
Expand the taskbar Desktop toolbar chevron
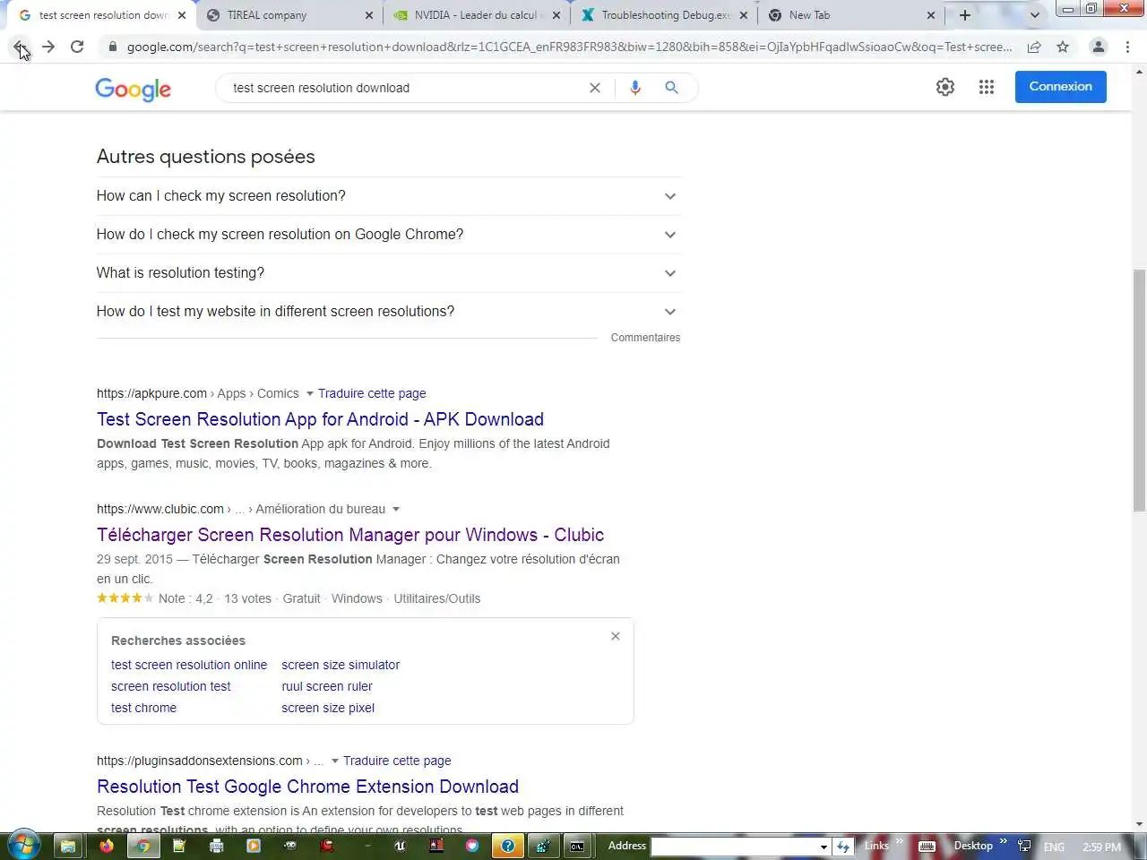(x=1004, y=841)
